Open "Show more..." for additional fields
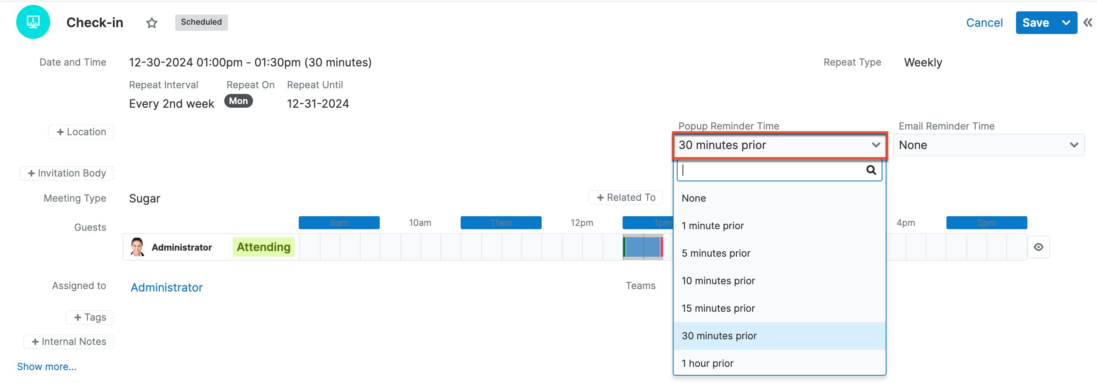The width and height of the screenshot is (1097, 383). (47, 366)
